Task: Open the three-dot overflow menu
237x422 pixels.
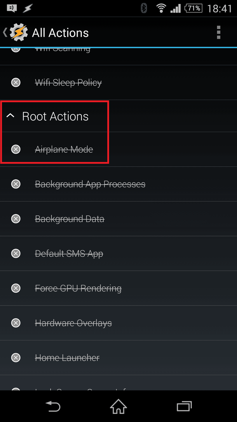Action: coord(218,32)
